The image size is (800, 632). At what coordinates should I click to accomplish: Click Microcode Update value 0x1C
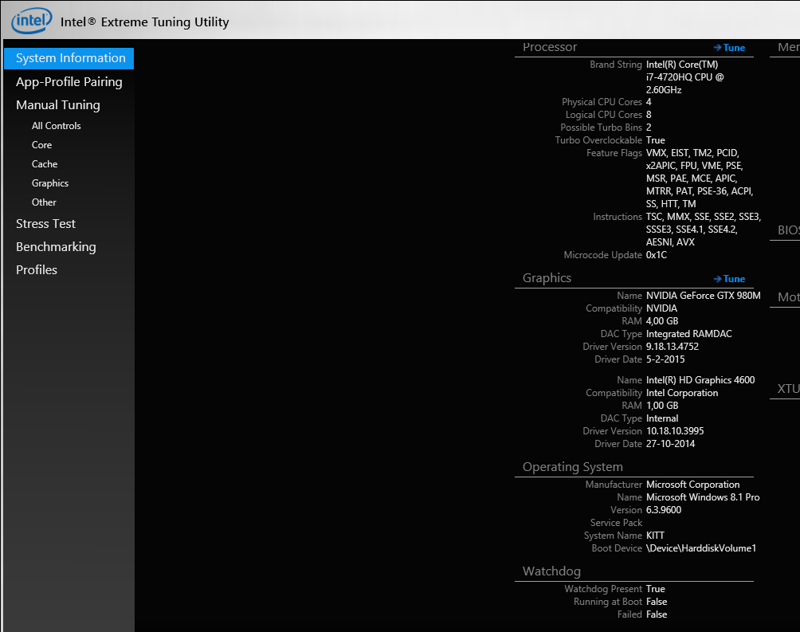pyautogui.click(x=656, y=255)
